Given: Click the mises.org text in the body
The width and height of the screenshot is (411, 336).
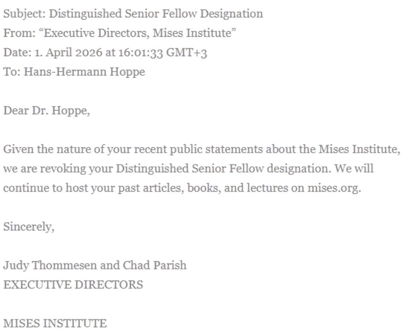Looking at the screenshot, I should (x=333, y=188).
